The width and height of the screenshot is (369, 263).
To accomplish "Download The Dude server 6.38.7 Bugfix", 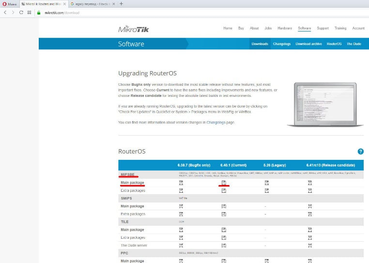I will (181, 246).
